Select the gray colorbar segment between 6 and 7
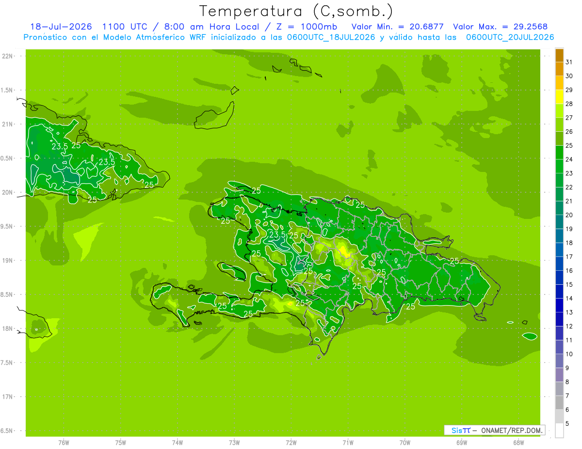The width and height of the screenshot is (582, 449). (559, 403)
